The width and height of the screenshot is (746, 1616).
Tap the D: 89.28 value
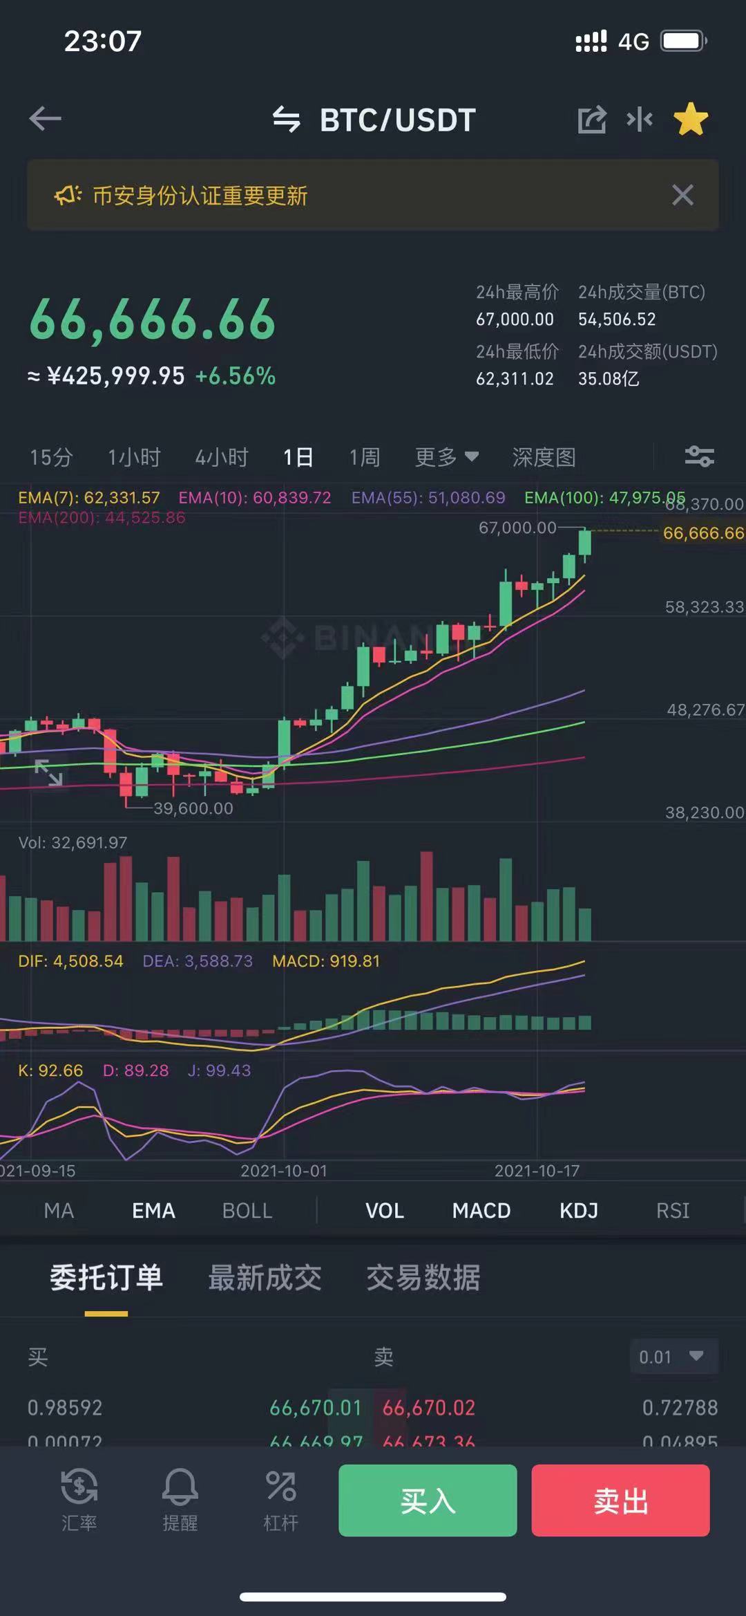click(135, 1070)
